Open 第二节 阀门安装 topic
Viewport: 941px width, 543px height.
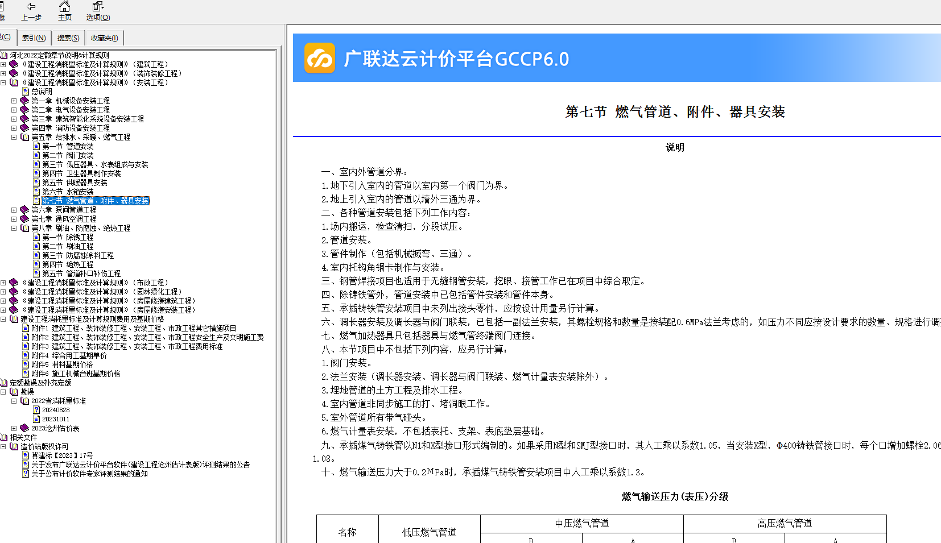pyautogui.click(x=68, y=155)
